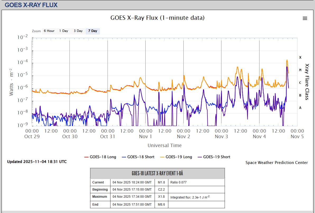Click the X1.8 maximum flare class cell

(x=161, y=197)
